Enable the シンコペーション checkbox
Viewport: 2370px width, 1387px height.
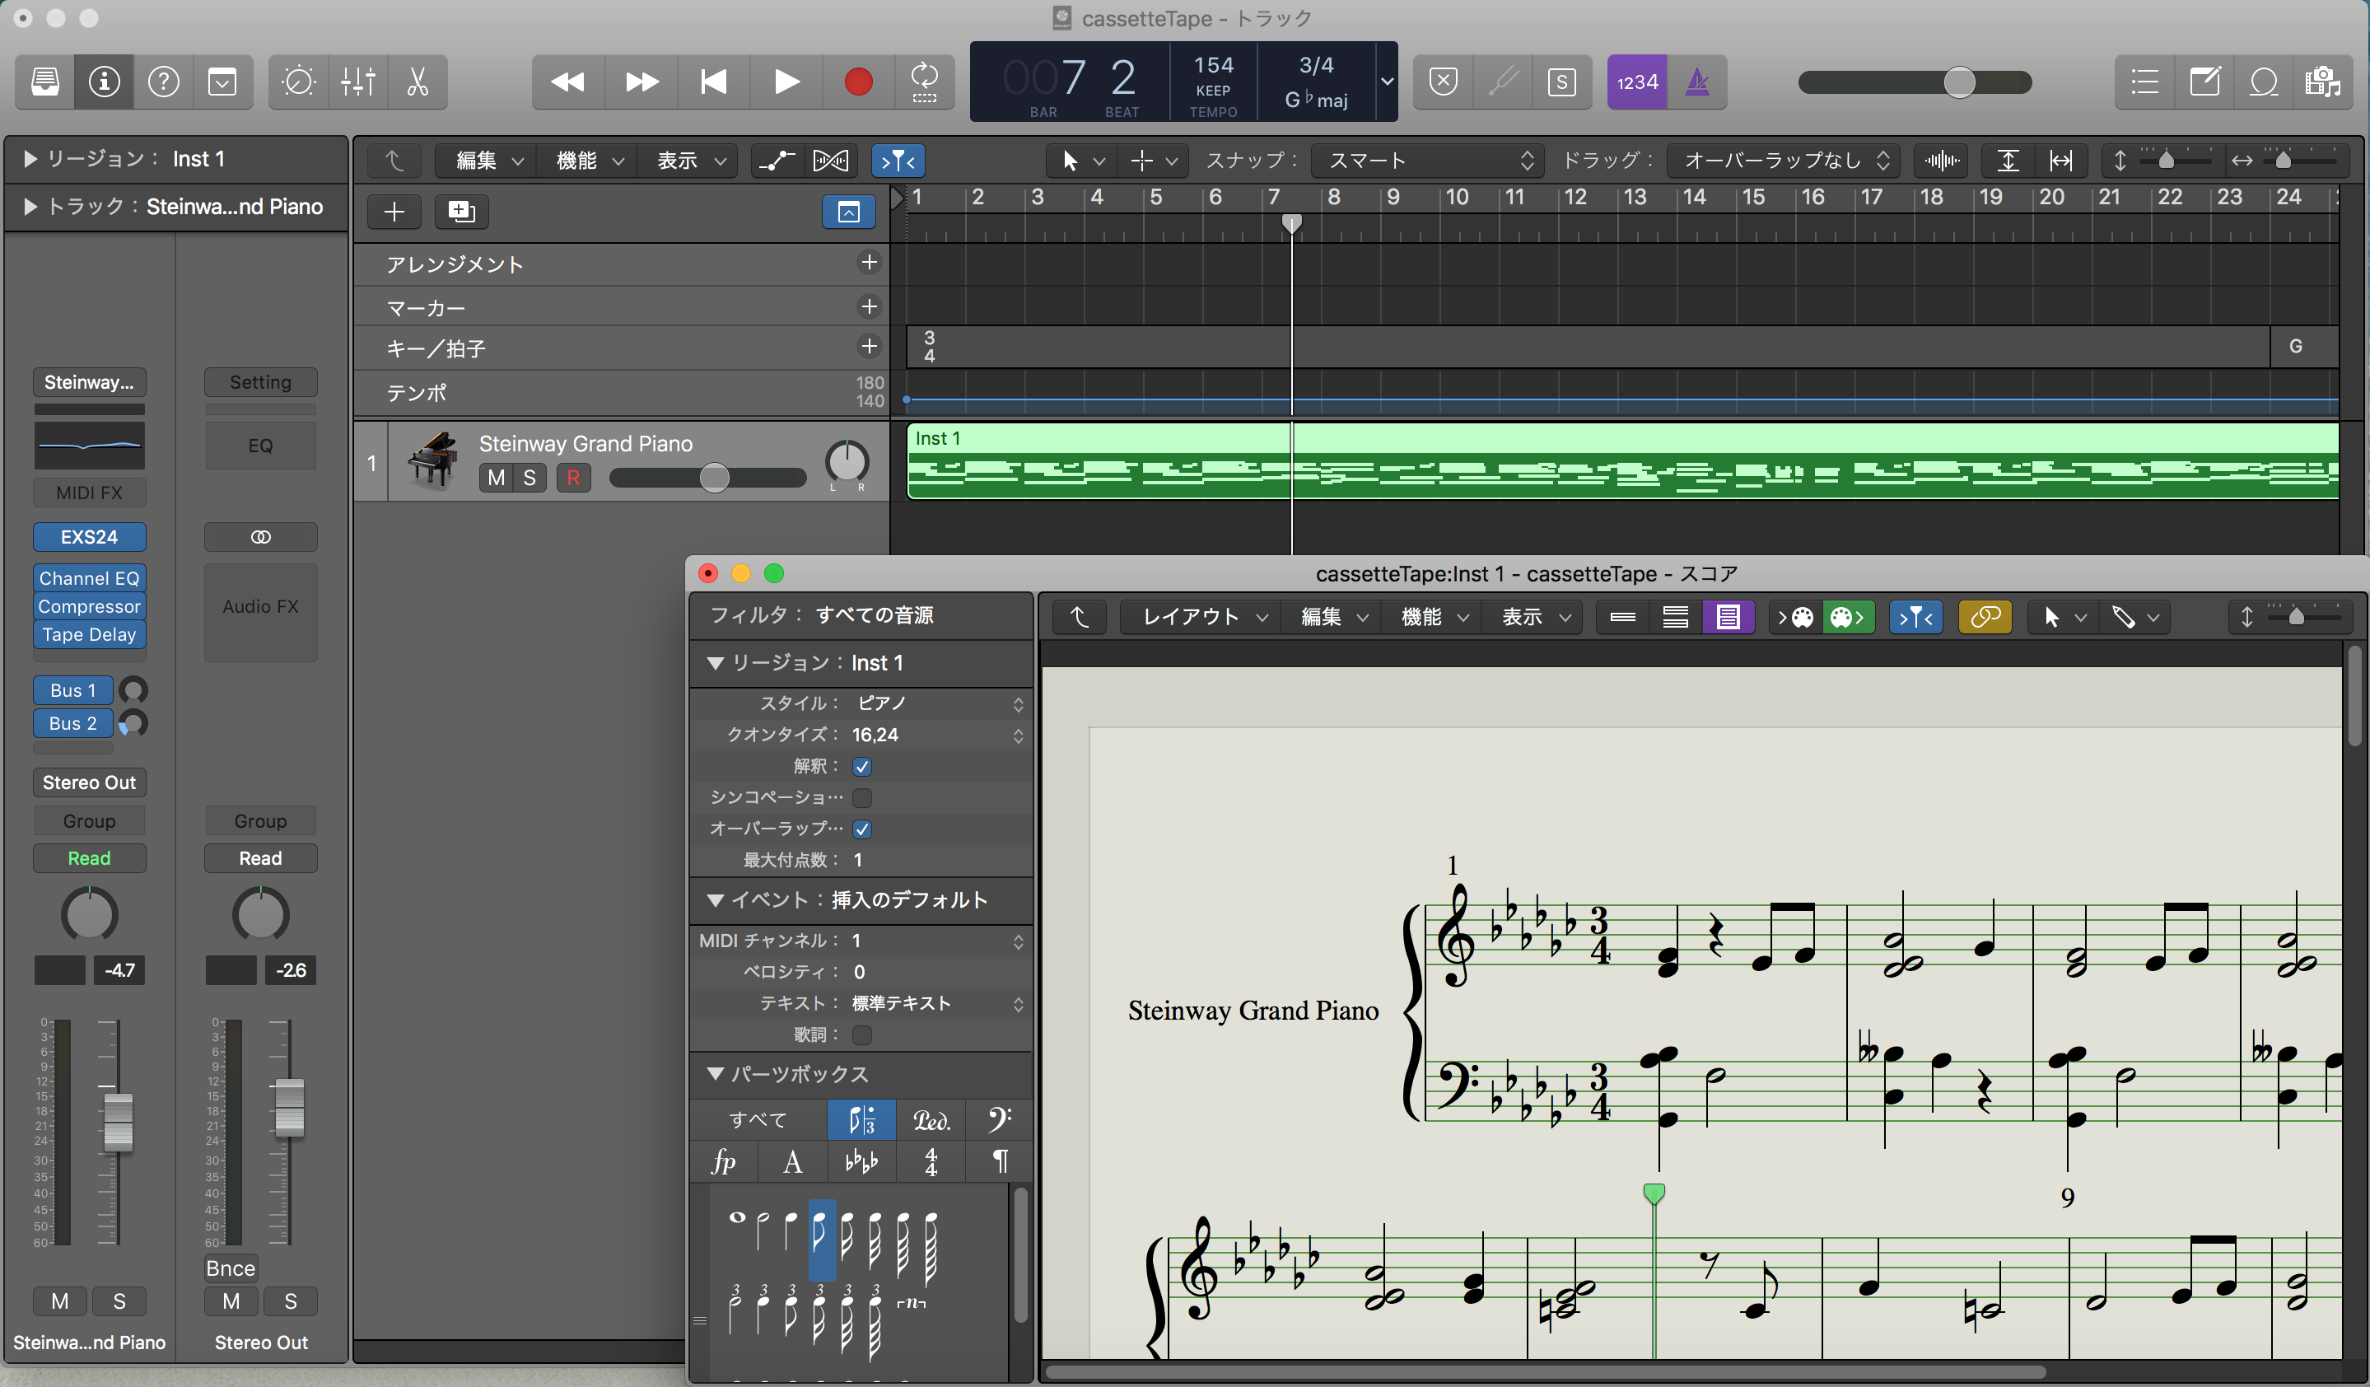click(861, 797)
